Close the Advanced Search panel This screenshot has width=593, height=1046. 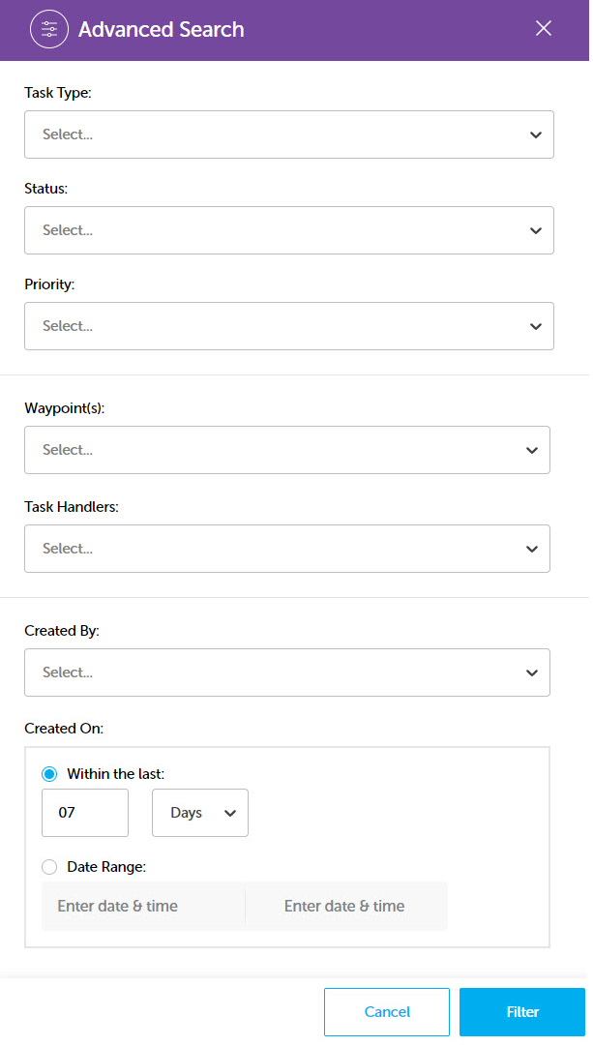pyautogui.click(x=544, y=29)
